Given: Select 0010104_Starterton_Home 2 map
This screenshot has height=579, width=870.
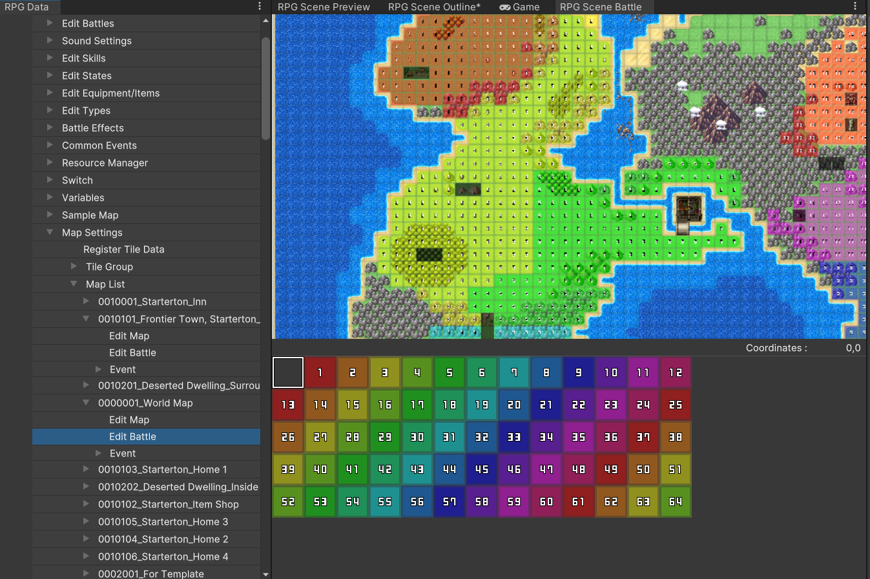Looking at the screenshot, I should click(x=146, y=539).
